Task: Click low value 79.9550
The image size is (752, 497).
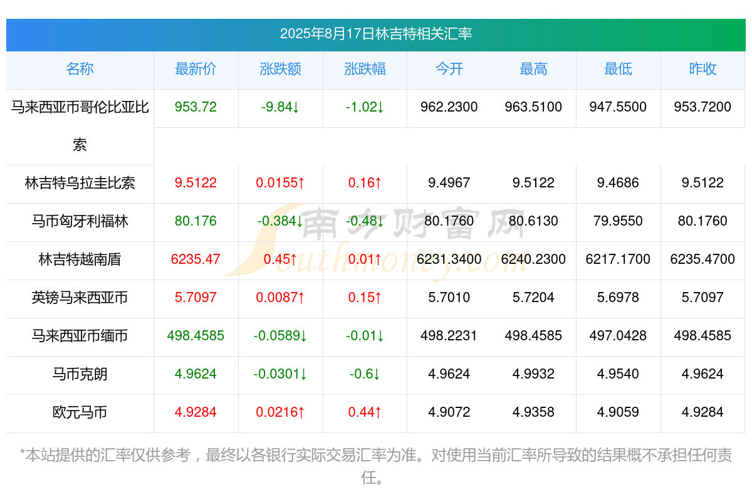Action: pyautogui.click(x=618, y=221)
